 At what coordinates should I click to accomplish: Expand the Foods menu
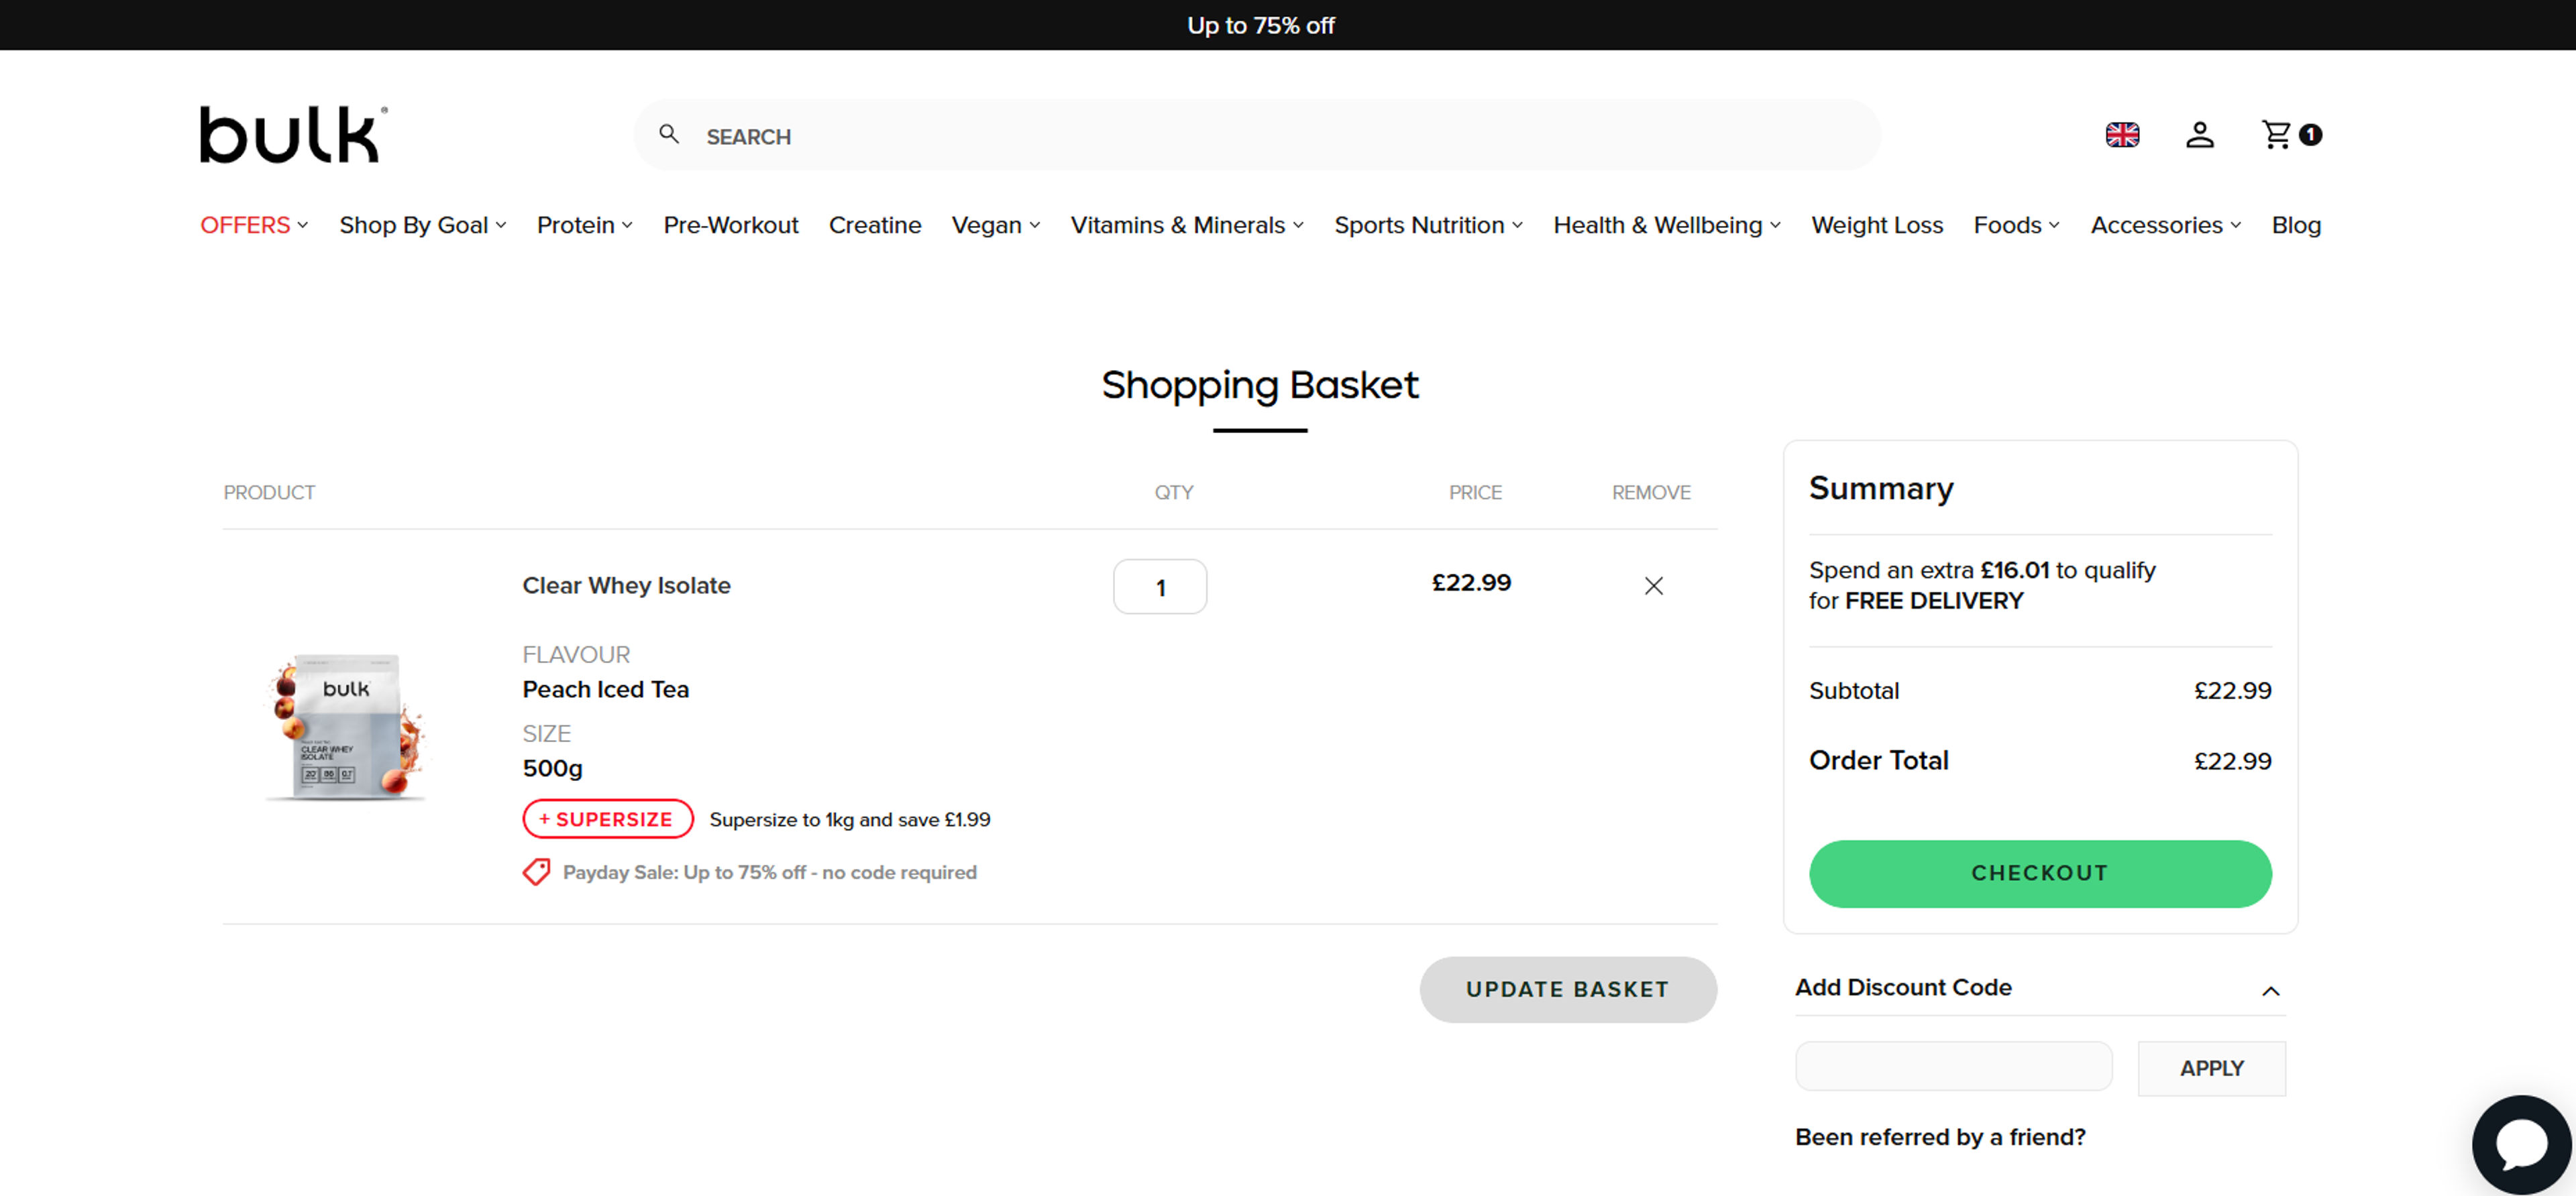2016,226
